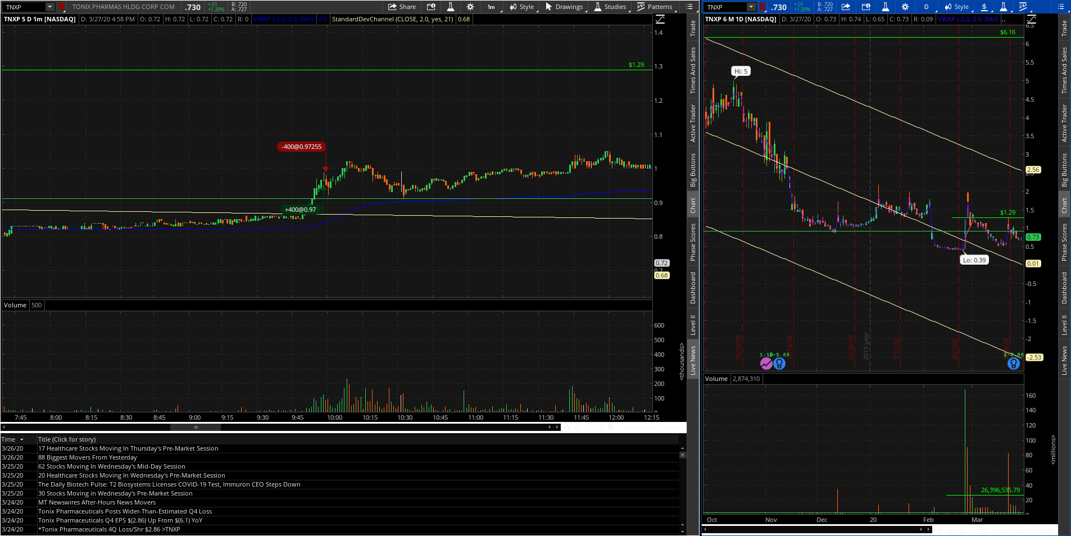Screen dimensions: 1071x536
Task: Open the list options menu of the 1m chart
Action: (689, 7)
